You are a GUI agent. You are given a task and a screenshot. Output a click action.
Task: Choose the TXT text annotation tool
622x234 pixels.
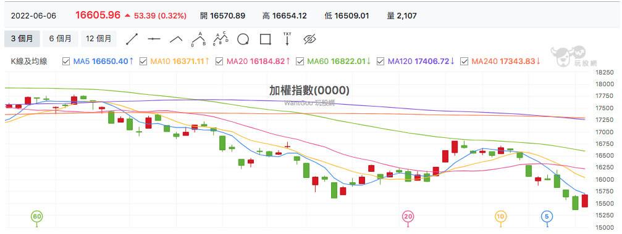pyautogui.click(x=287, y=39)
